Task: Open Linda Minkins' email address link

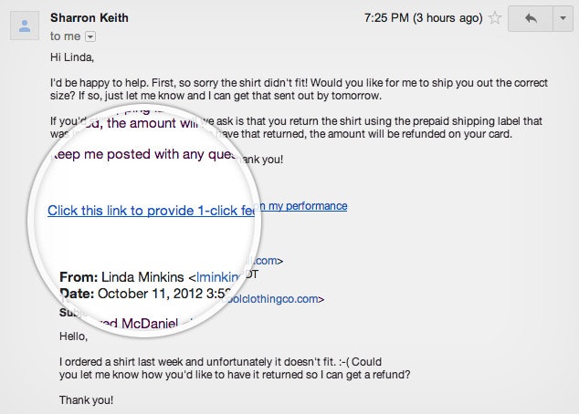Action: pos(218,277)
